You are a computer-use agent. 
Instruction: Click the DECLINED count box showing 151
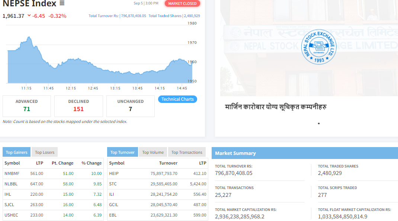click(x=78, y=106)
